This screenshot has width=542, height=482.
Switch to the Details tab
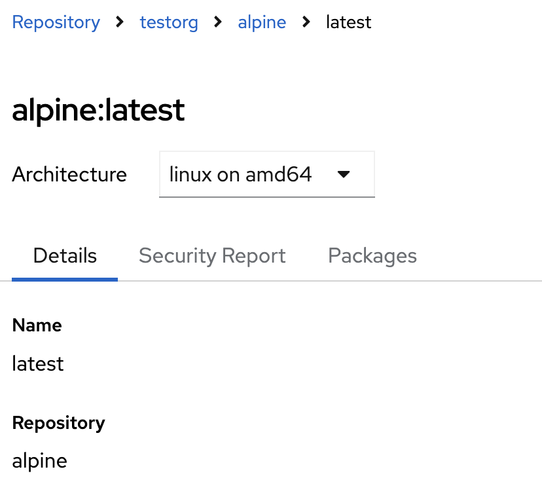(65, 255)
